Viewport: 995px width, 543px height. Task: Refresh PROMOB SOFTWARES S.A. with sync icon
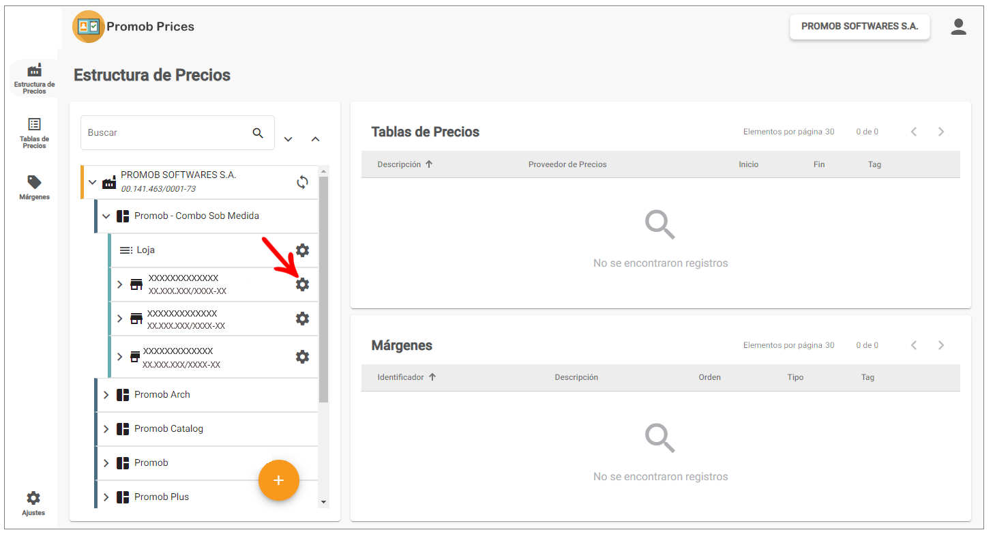302,182
